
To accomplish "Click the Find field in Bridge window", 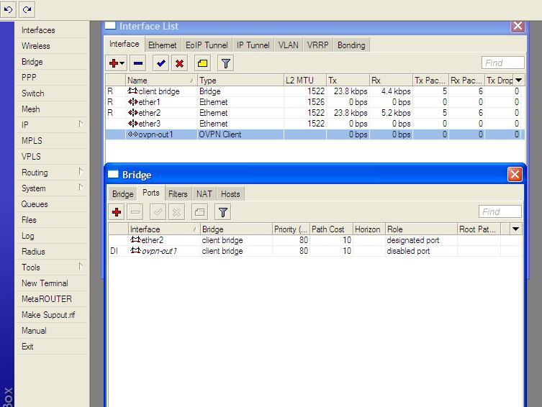I will [500, 211].
